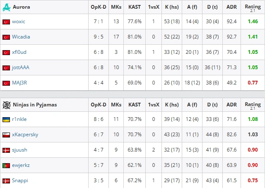Screen dimensions: 265x188
Task: Open Snappi's player profile
Action: point(20,181)
